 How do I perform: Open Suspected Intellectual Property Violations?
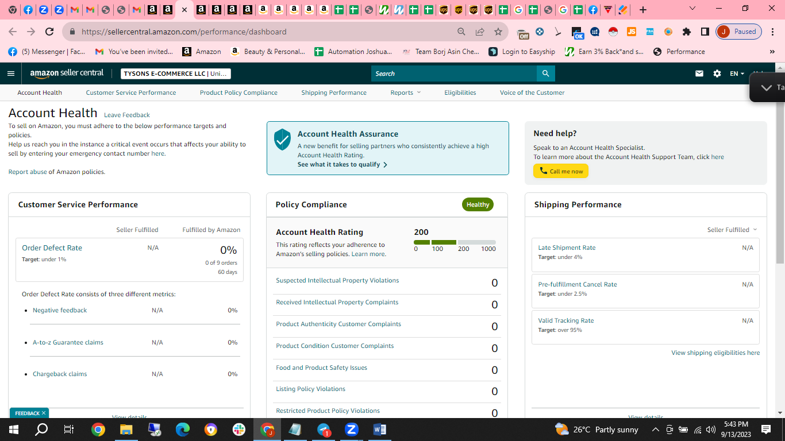coord(337,280)
